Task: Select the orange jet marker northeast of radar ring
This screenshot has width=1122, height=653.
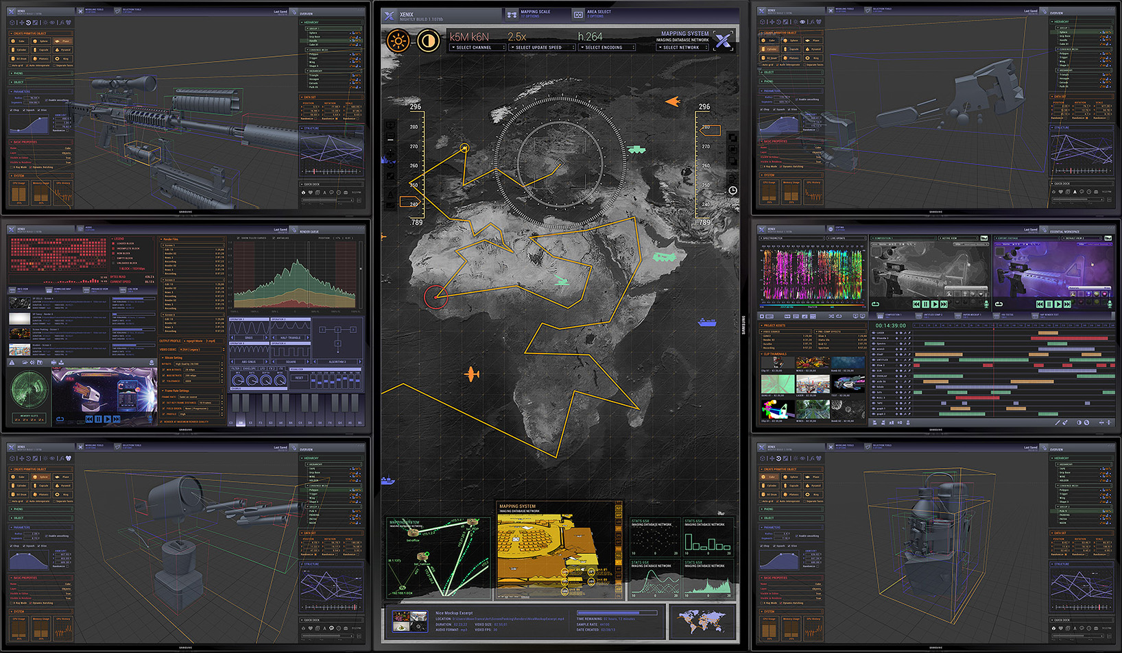Action: (x=672, y=101)
